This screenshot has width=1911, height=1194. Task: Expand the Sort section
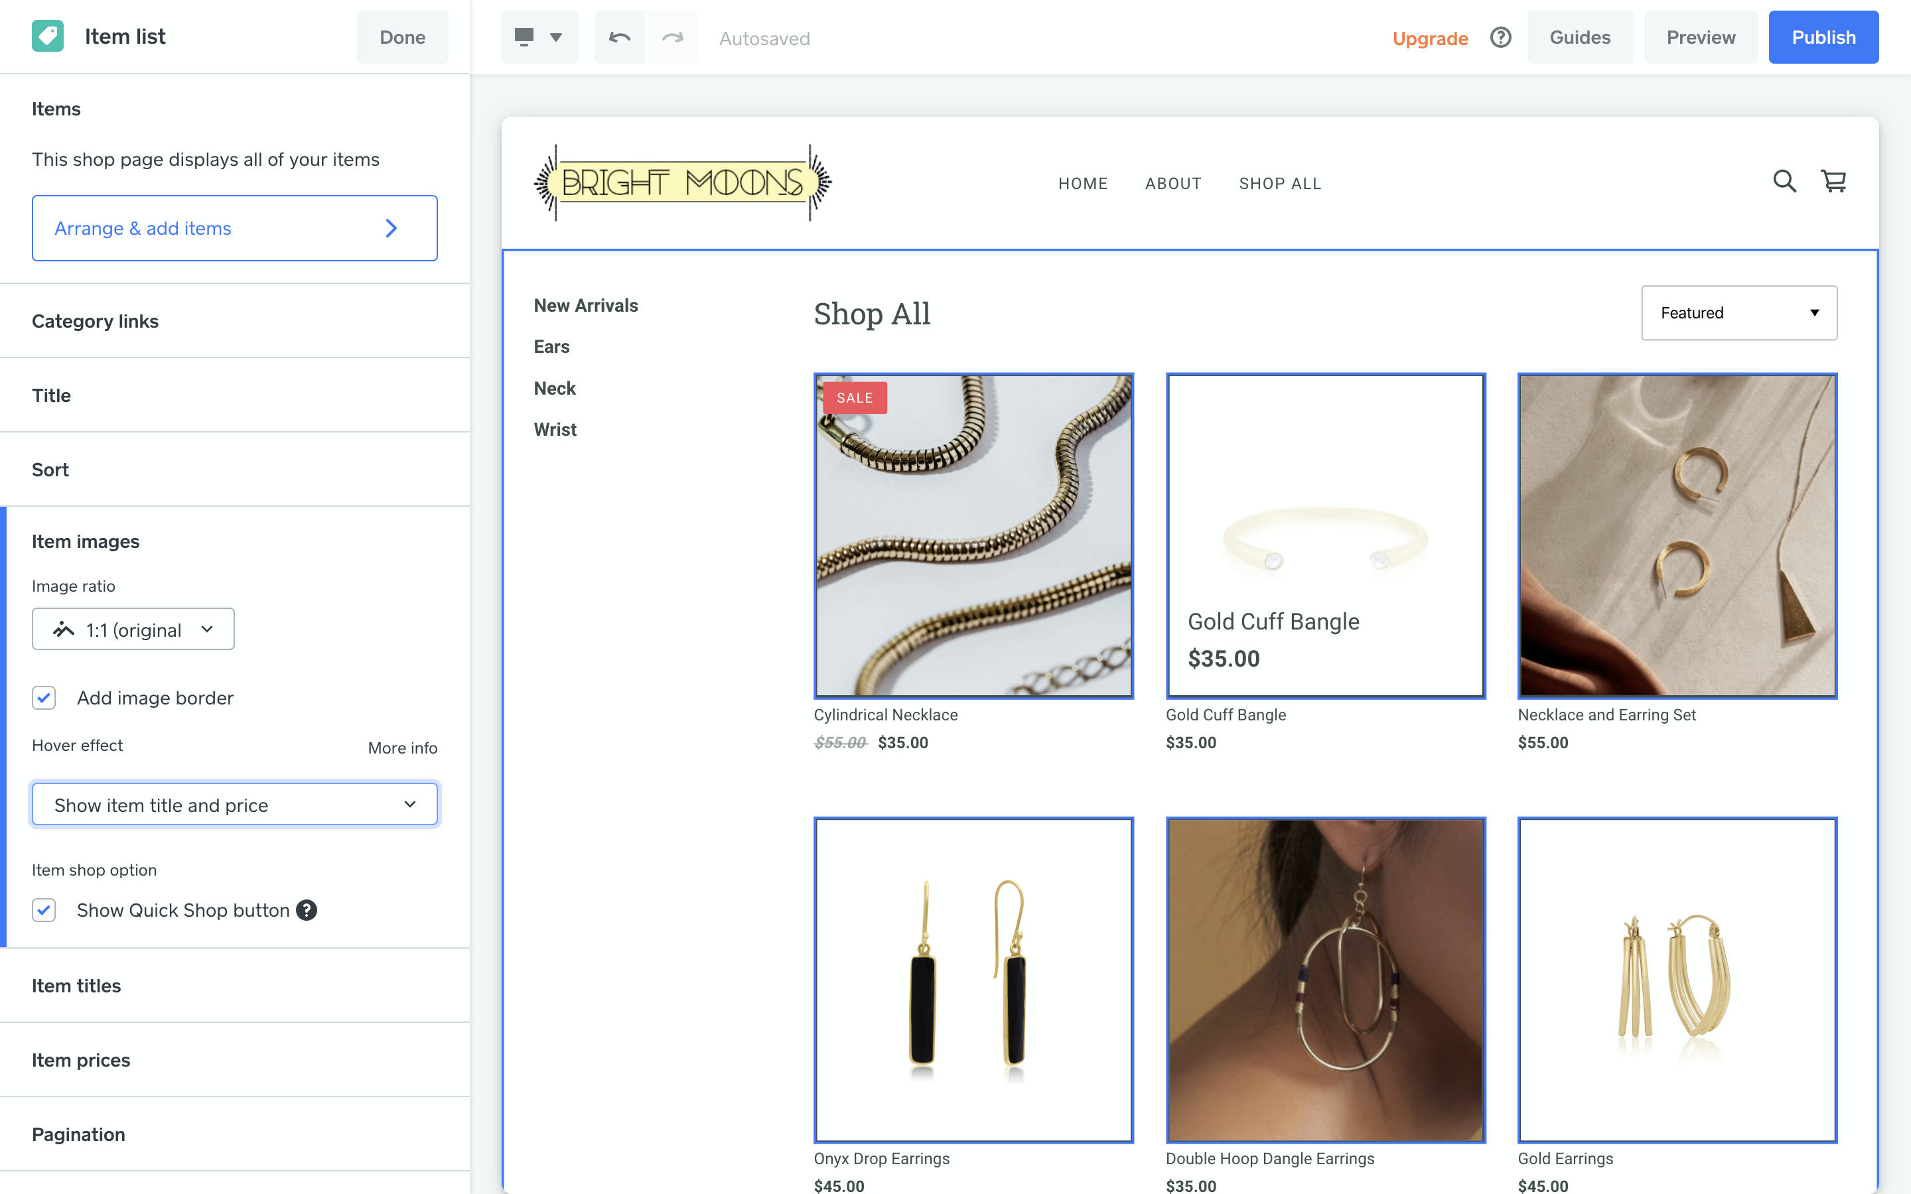(x=234, y=470)
